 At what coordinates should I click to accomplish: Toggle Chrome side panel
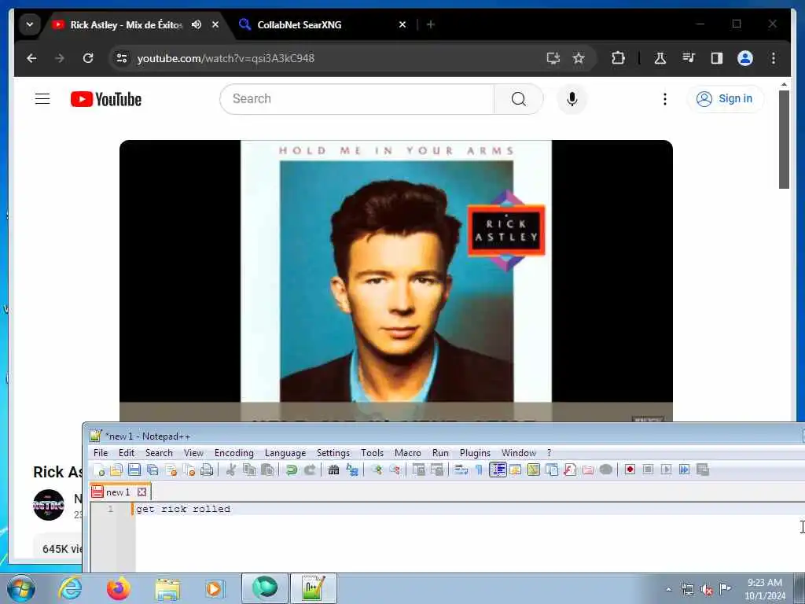717,58
